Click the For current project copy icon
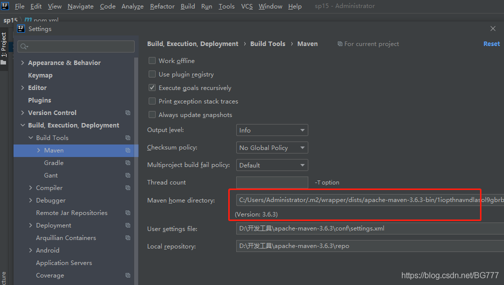The width and height of the screenshot is (504, 285). [x=340, y=43]
